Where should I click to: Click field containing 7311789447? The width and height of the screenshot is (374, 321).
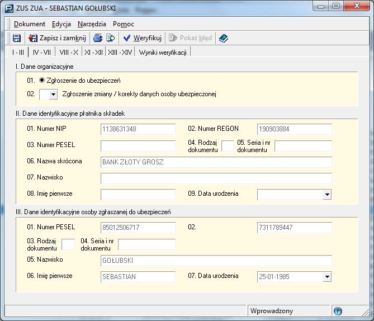[295, 228]
